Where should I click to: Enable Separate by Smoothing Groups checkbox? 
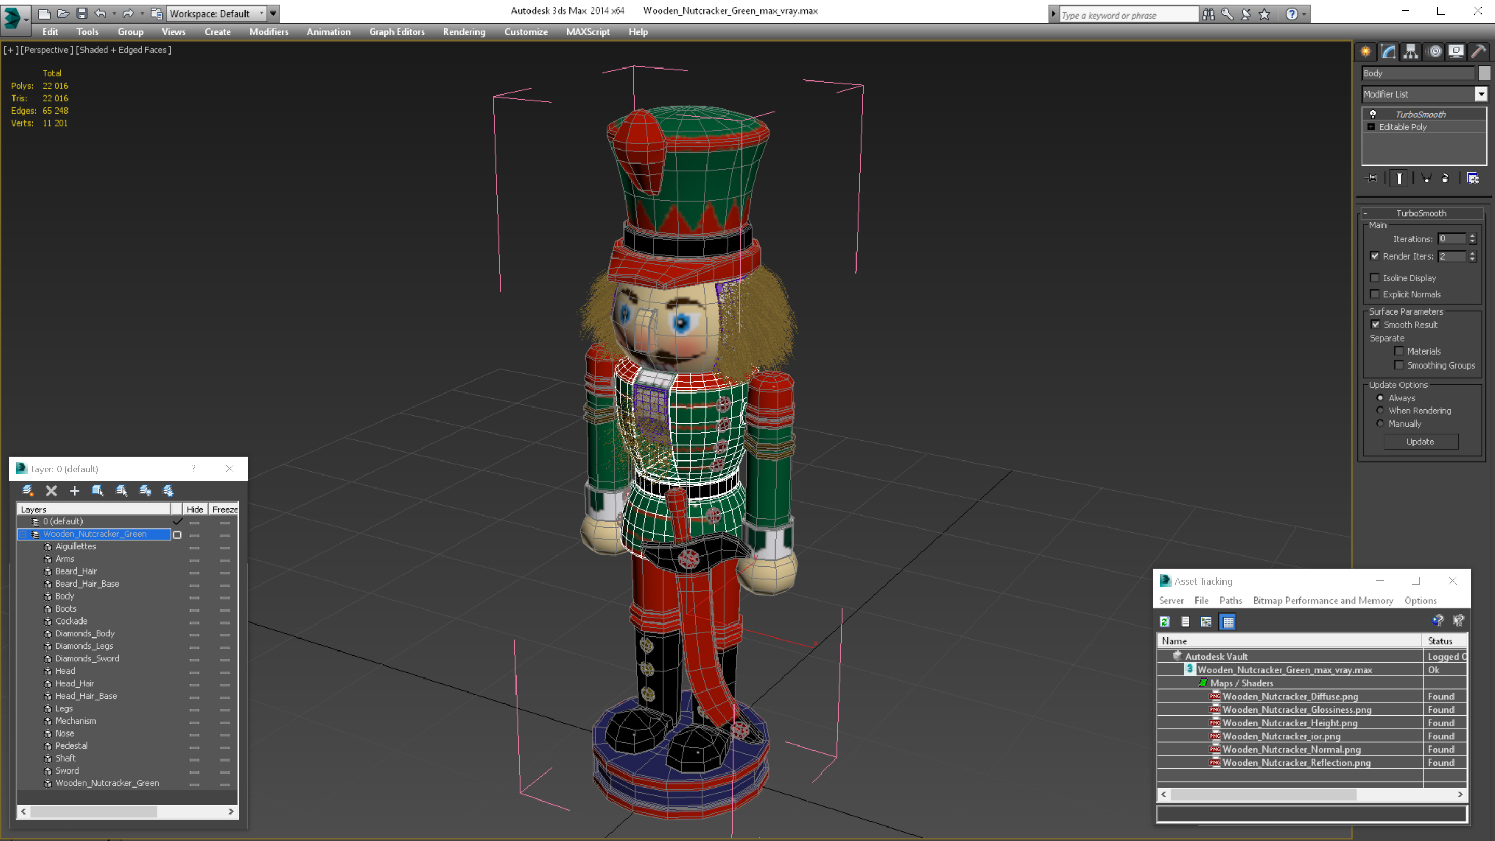[1398, 365]
